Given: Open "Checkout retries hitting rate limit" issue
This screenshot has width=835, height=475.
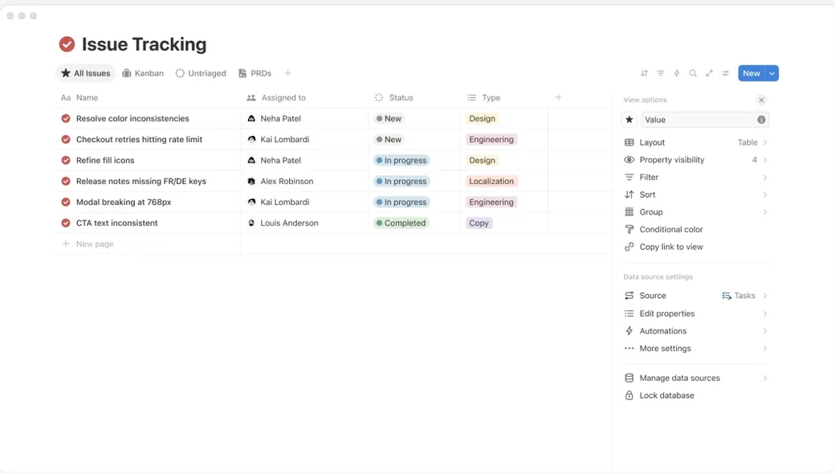Looking at the screenshot, I should tap(139, 139).
